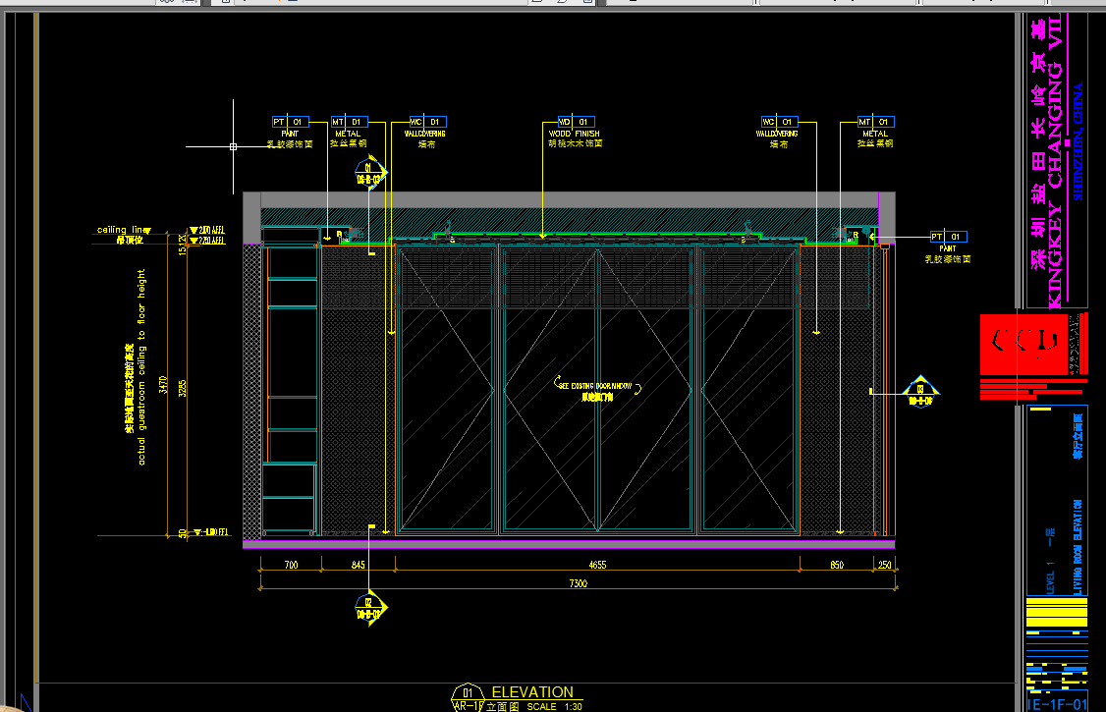Select the vertical 3470 dimension
The image size is (1106, 712).
pos(163,385)
